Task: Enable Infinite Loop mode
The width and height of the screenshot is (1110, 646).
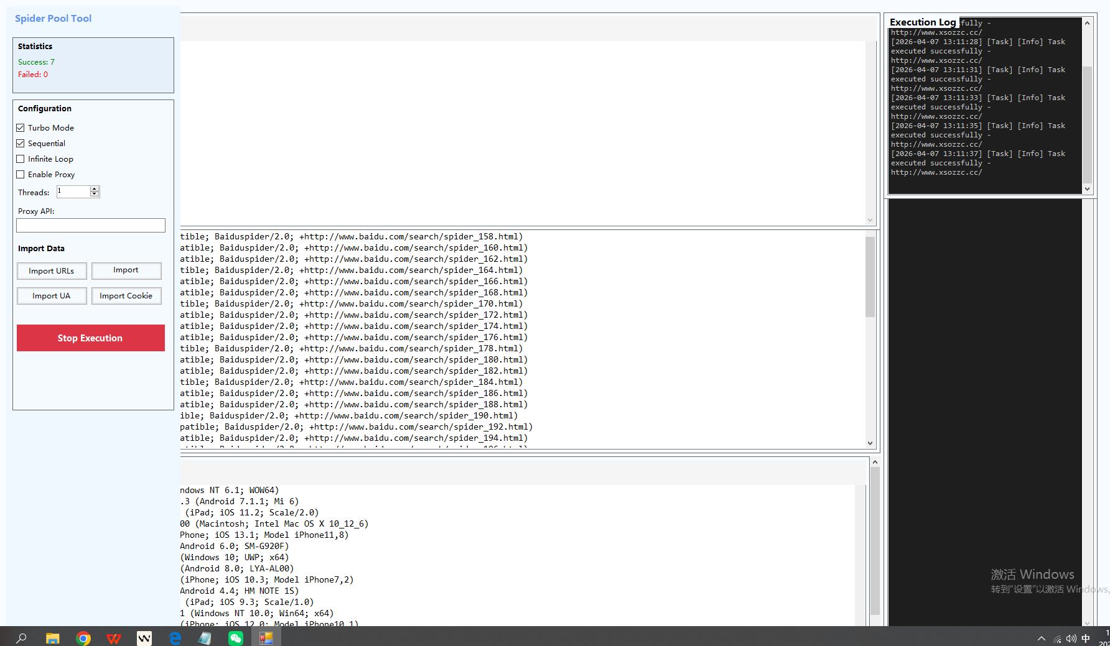Action: (21, 159)
